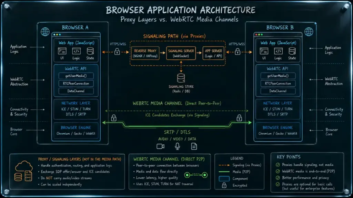
Task: Click the 'BROWSER APPLICATION ARCHITECTURE' title
Action: pyautogui.click(x=181, y=10)
